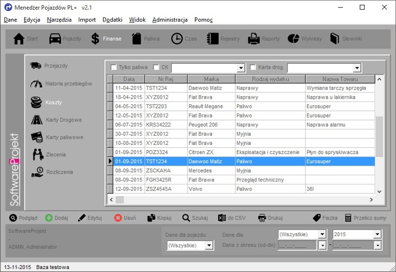Open the Wykresy pie chart icon
396x272 pixels.
coord(293,39)
